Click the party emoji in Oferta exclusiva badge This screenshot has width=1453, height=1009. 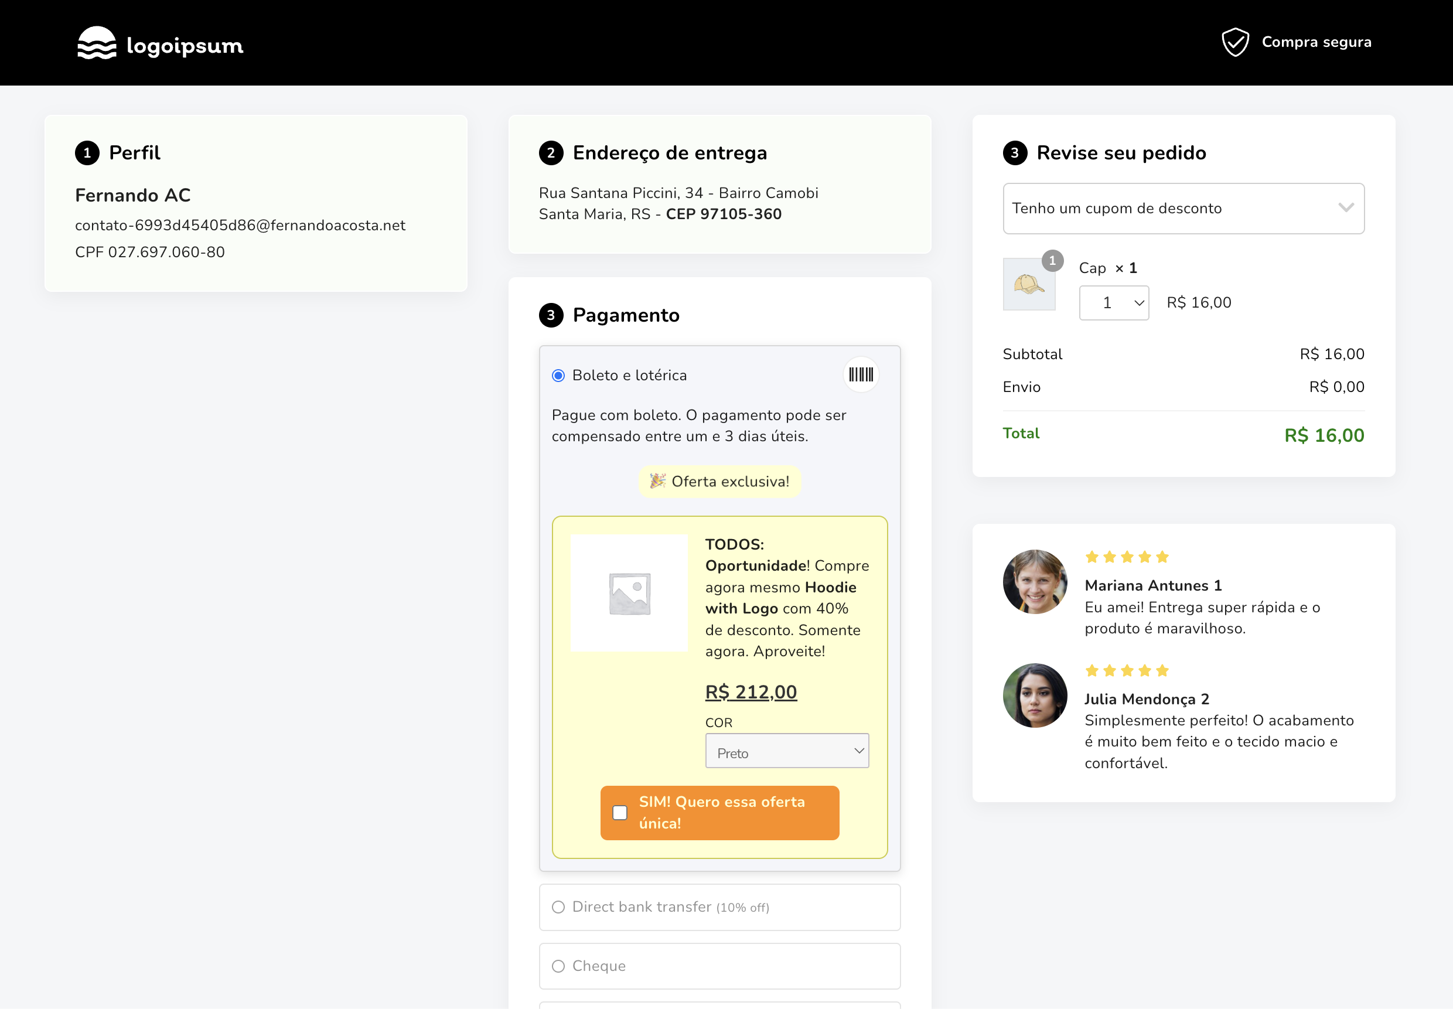(659, 481)
